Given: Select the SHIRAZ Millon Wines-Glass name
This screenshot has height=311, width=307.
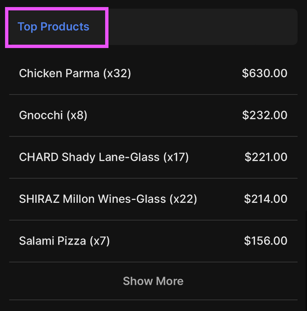Looking at the screenshot, I should pyautogui.click(x=92, y=199).
